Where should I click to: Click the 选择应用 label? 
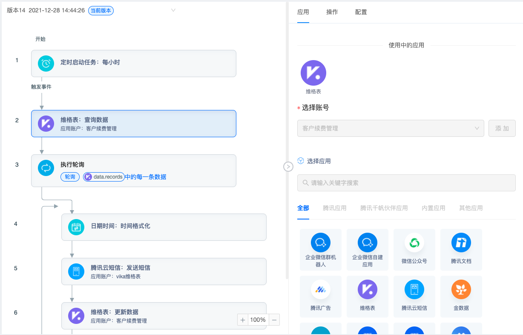(x=319, y=161)
